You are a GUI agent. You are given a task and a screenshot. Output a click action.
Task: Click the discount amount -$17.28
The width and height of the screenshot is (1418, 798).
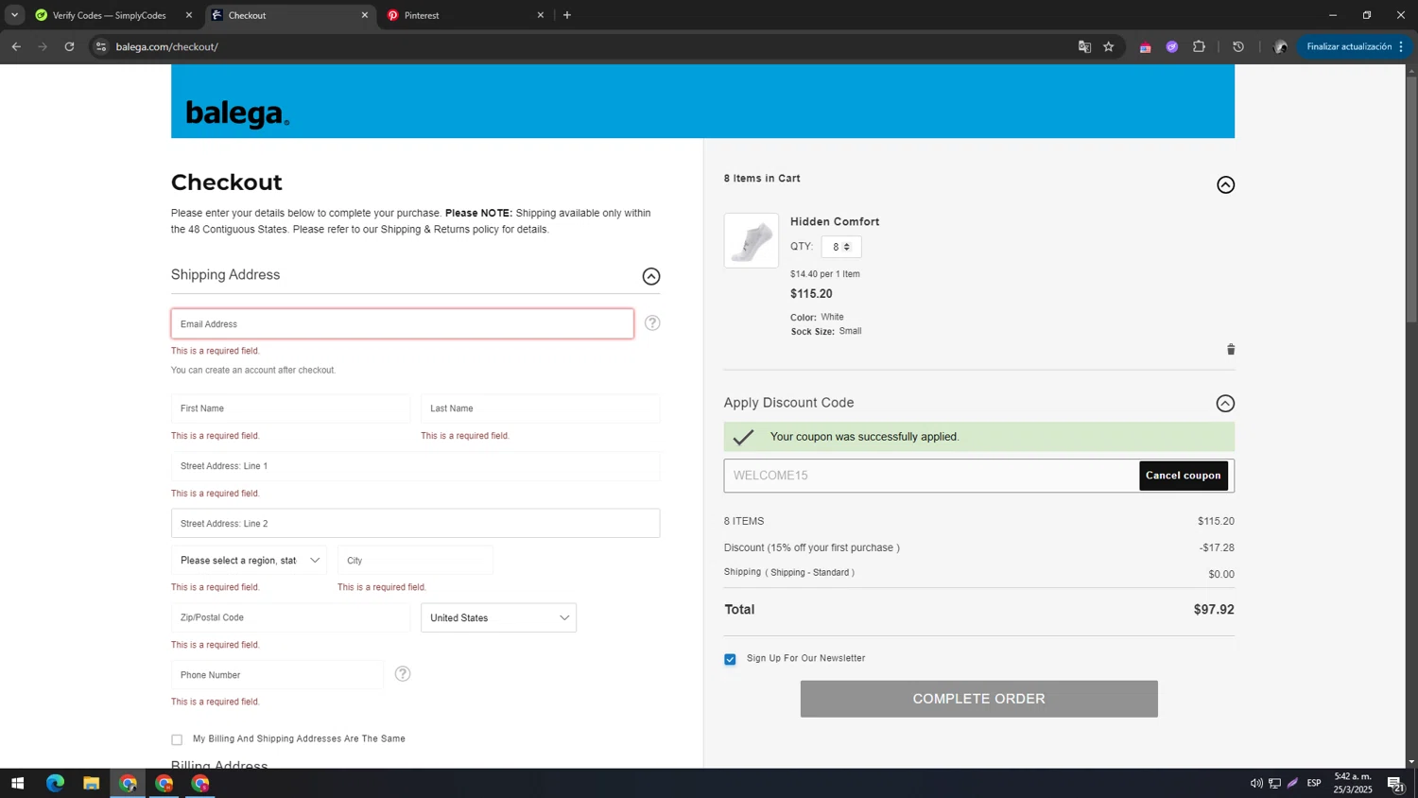pos(1217,547)
